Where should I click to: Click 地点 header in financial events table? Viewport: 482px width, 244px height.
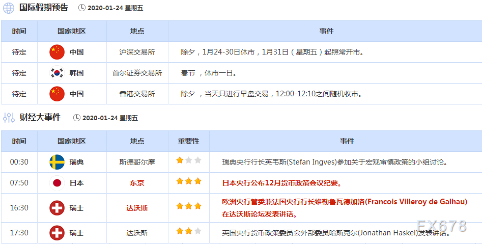point(137,141)
